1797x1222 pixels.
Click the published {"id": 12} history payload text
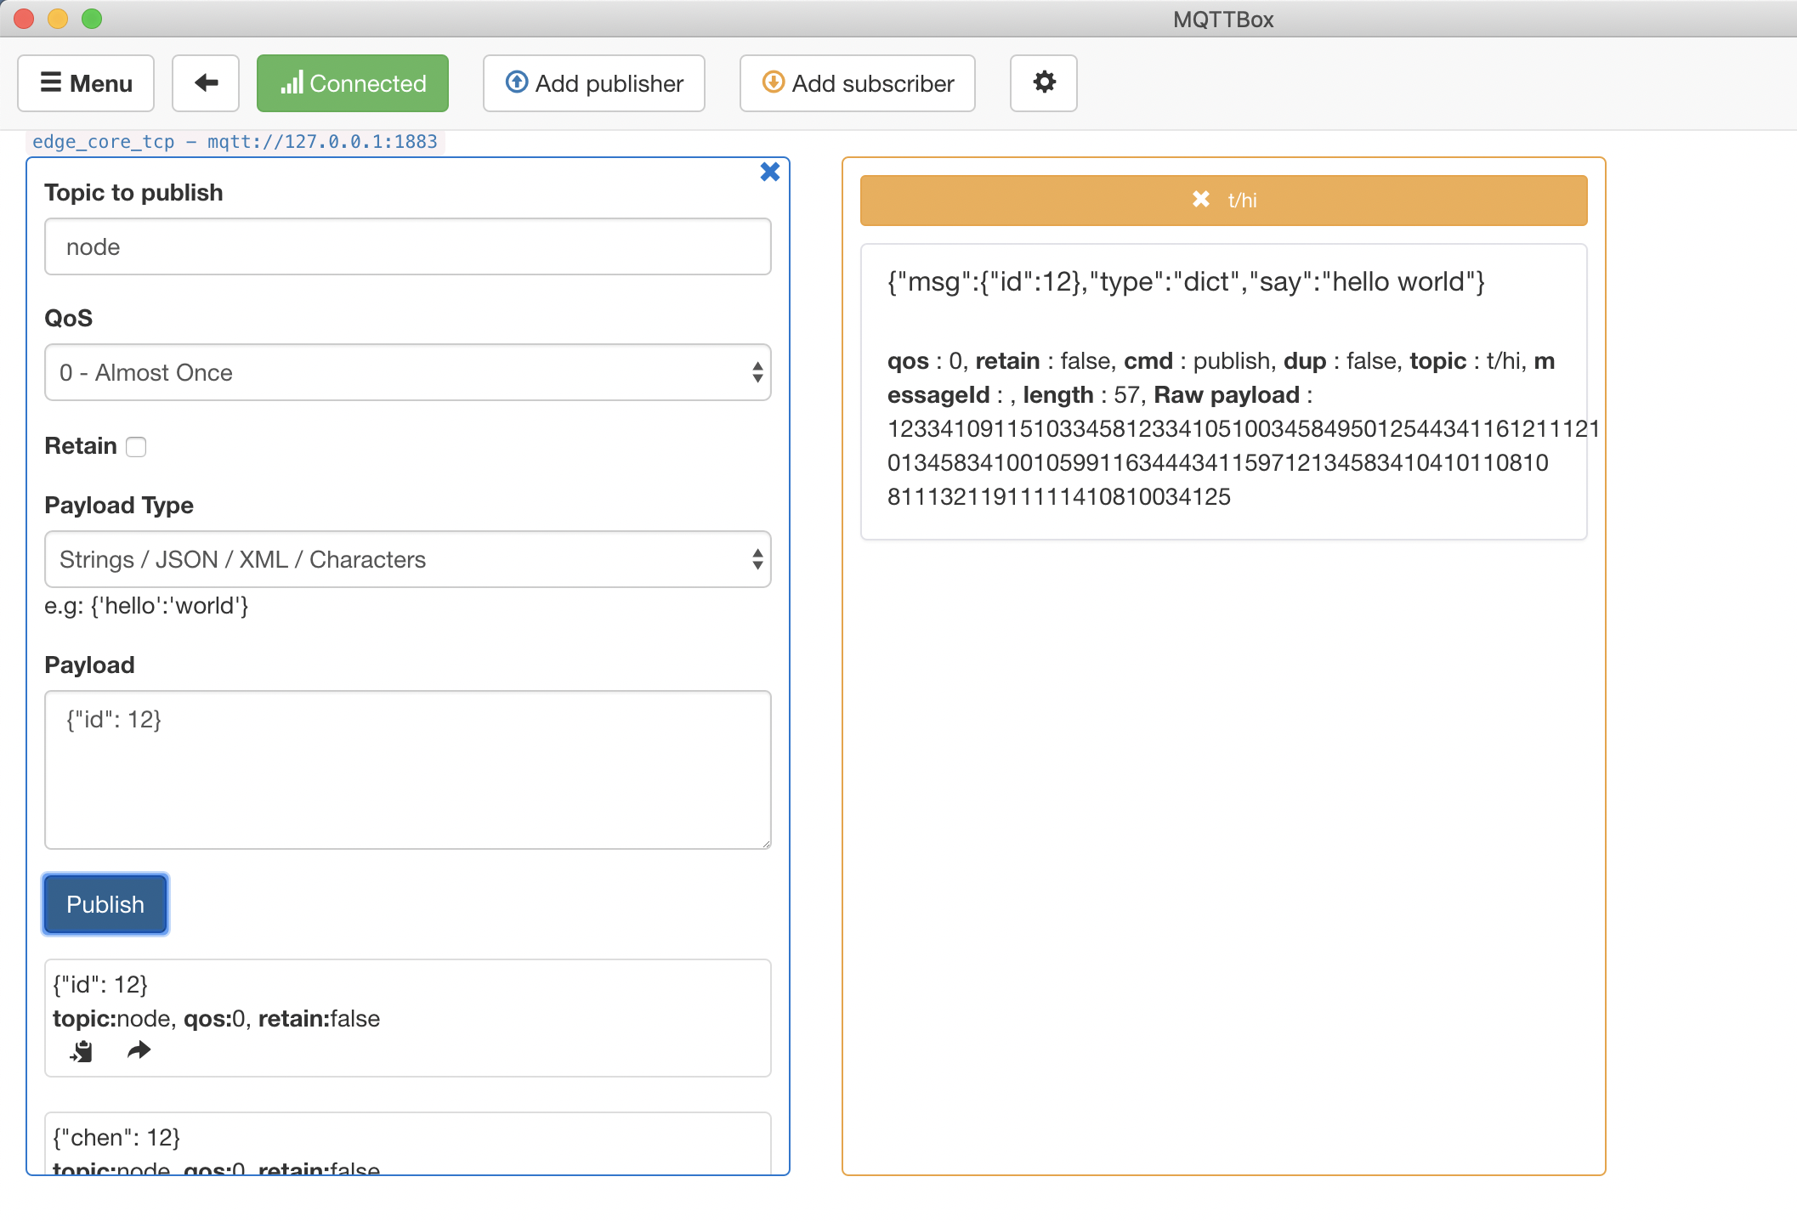point(100,985)
